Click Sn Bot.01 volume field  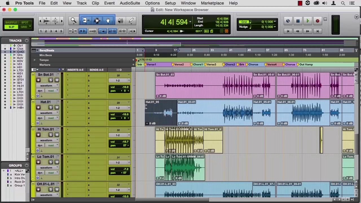120,87
